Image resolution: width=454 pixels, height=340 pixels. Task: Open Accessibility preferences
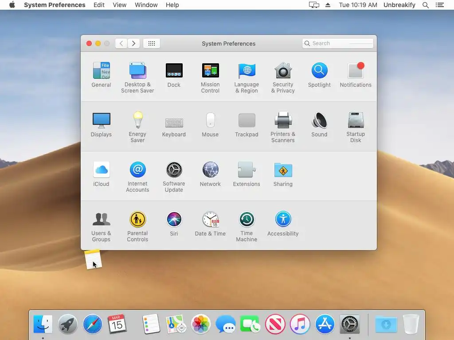click(x=283, y=224)
